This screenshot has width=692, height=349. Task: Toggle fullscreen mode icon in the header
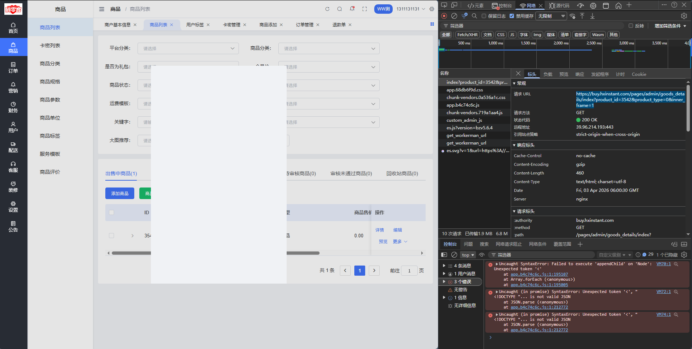point(364,9)
